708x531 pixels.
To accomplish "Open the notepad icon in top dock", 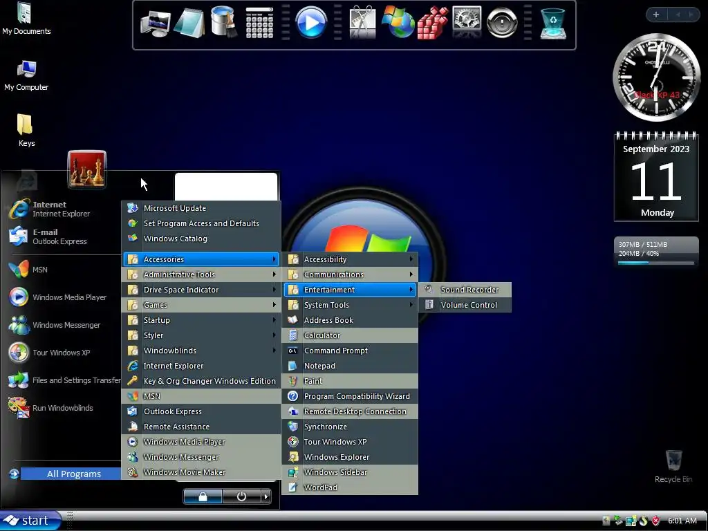I will pyautogui.click(x=189, y=23).
